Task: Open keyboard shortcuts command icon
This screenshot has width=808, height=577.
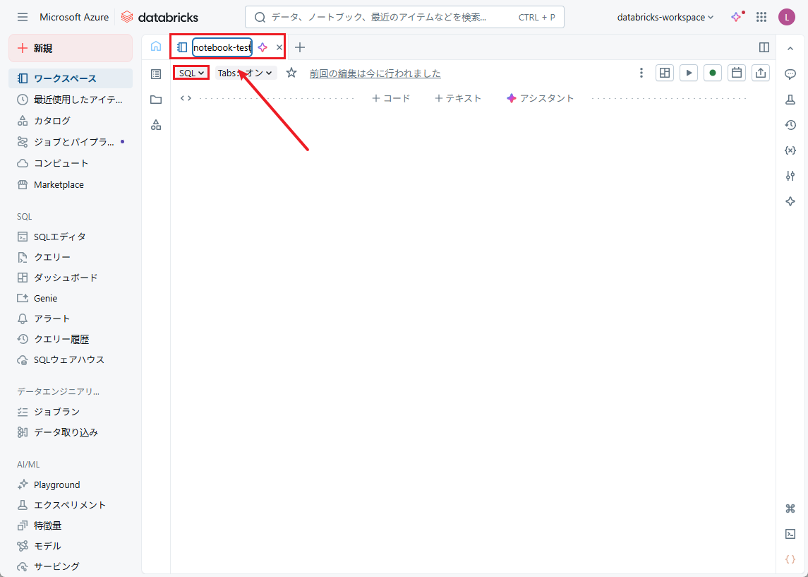Action: (x=790, y=509)
